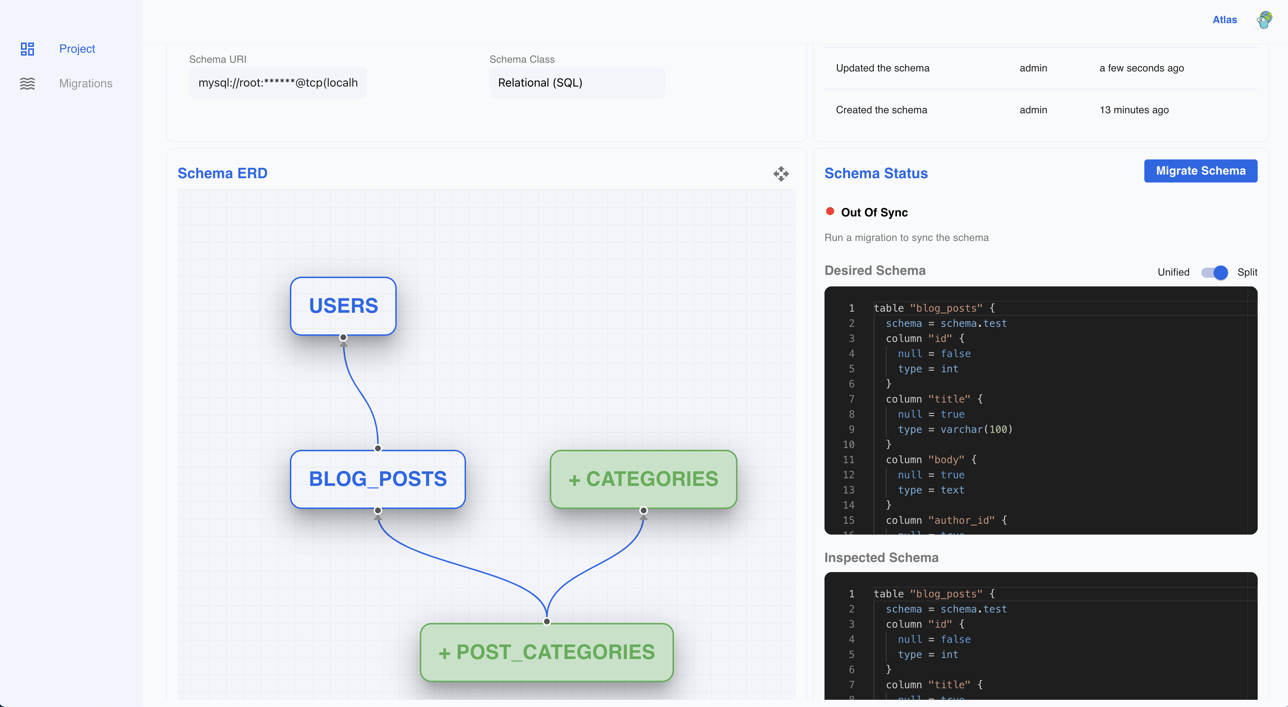This screenshot has height=707, width=1288.
Task: Select the Project menu item
Action: tap(77, 48)
